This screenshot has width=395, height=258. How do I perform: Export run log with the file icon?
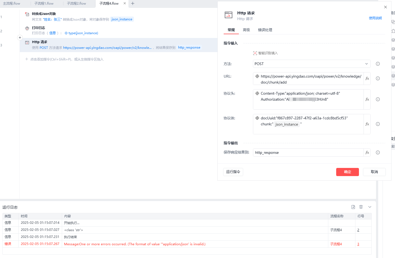coord(353,207)
